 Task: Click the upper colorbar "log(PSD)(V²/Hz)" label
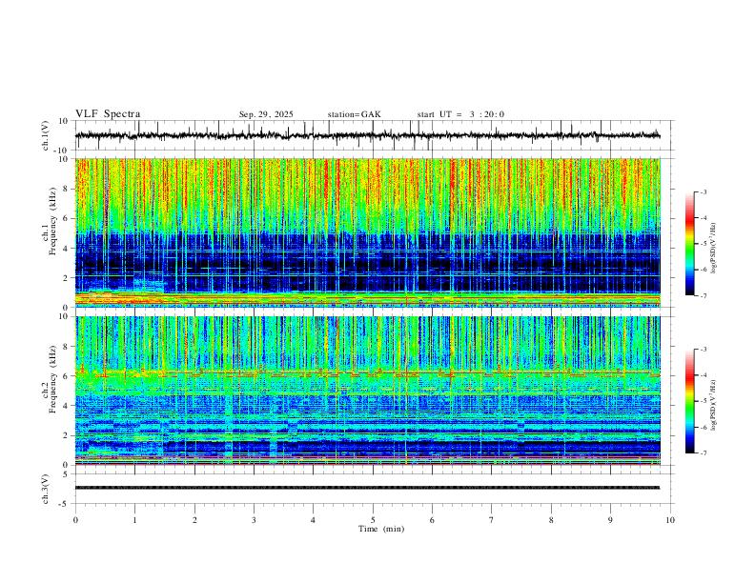[713, 249]
